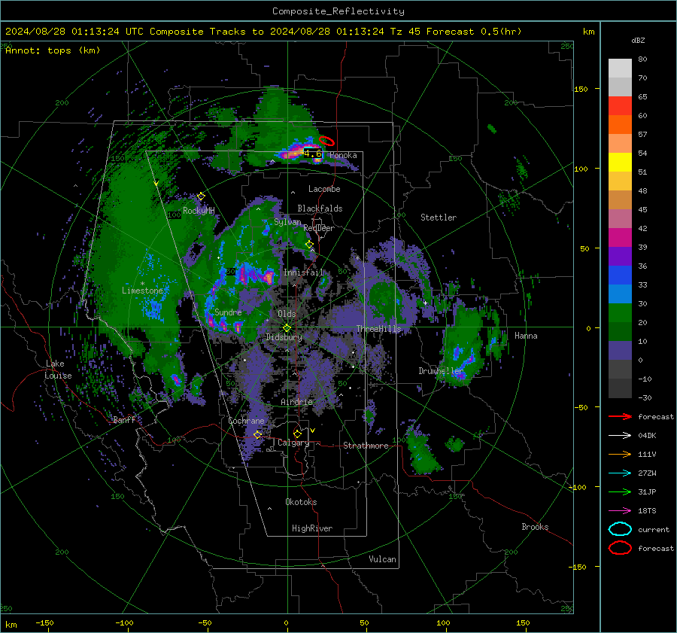Image resolution: width=677 pixels, height=633 pixels.
Task: Click the yellow diamond marker below RedDeer
Action: click(309, 245)
